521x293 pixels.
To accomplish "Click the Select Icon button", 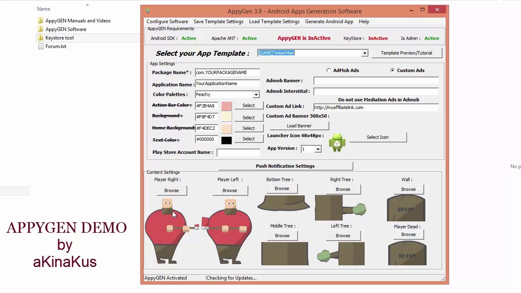I will pyautogui.click(x=378, y=137).
